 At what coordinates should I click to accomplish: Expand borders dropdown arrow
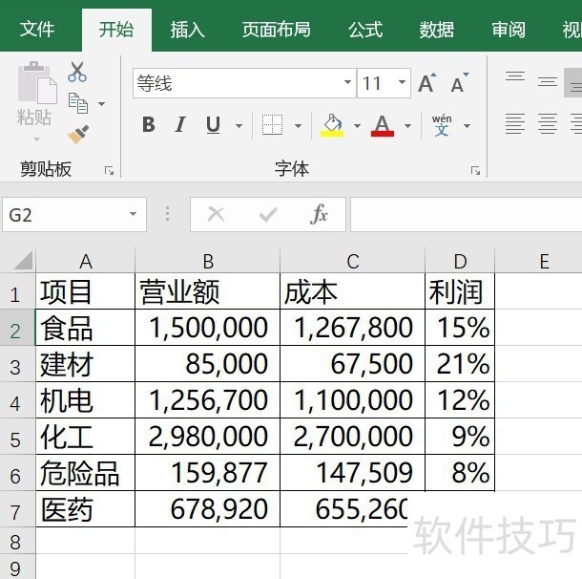298,126
